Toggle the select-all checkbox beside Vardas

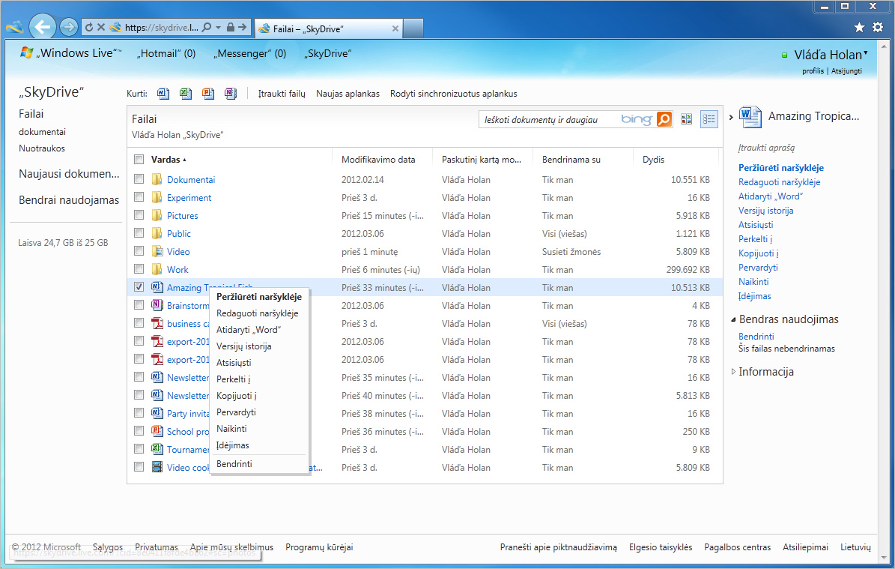tap(139, 160)
